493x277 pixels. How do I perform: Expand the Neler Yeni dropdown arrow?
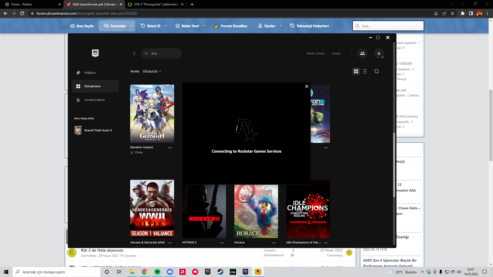click(x=204, y=26)
